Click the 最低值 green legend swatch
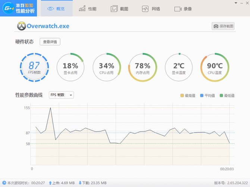Image resolution: width=250 pixels, height=187 pixels. tap(221, 95)
